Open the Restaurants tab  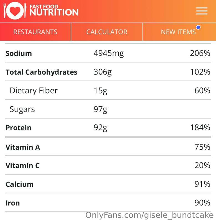point(35,32)
